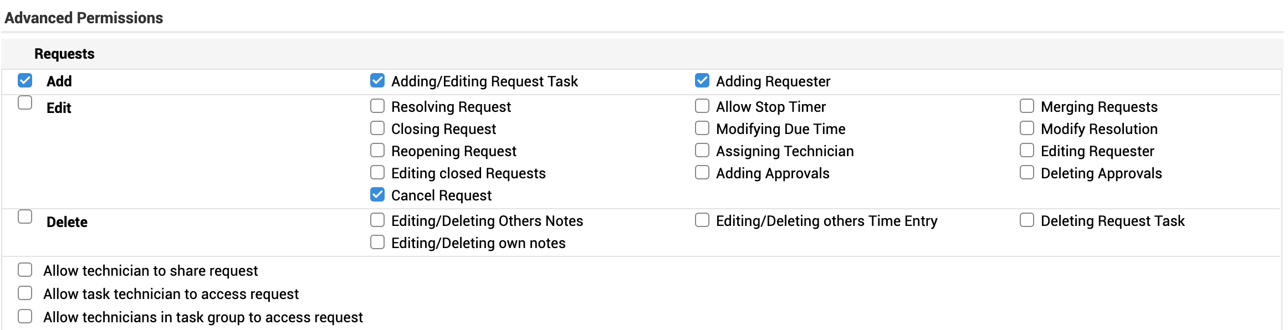1288x330 pixels.
Task: Enable Closing Request permission
Action: 377,128
